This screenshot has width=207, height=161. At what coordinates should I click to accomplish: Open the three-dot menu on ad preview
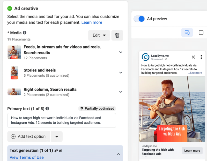[x=201, y=57]
